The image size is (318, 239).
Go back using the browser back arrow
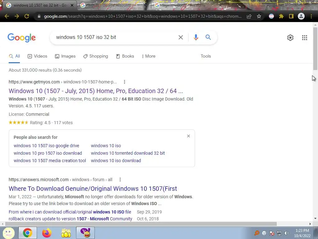pyautogui.click(x=7, y=16)
